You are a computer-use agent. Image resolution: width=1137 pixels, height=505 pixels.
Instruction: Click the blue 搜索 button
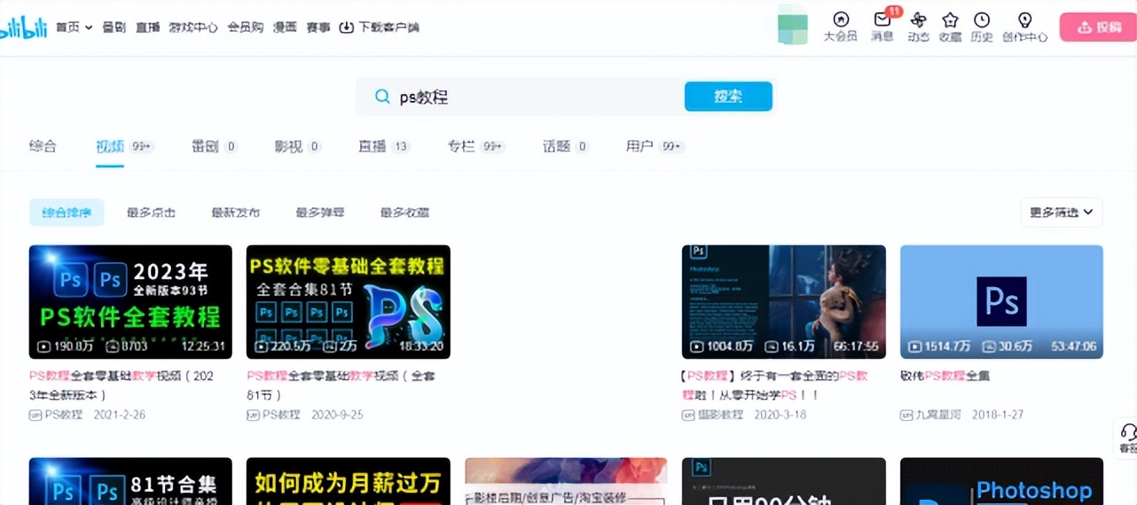[x=728, y=97]
